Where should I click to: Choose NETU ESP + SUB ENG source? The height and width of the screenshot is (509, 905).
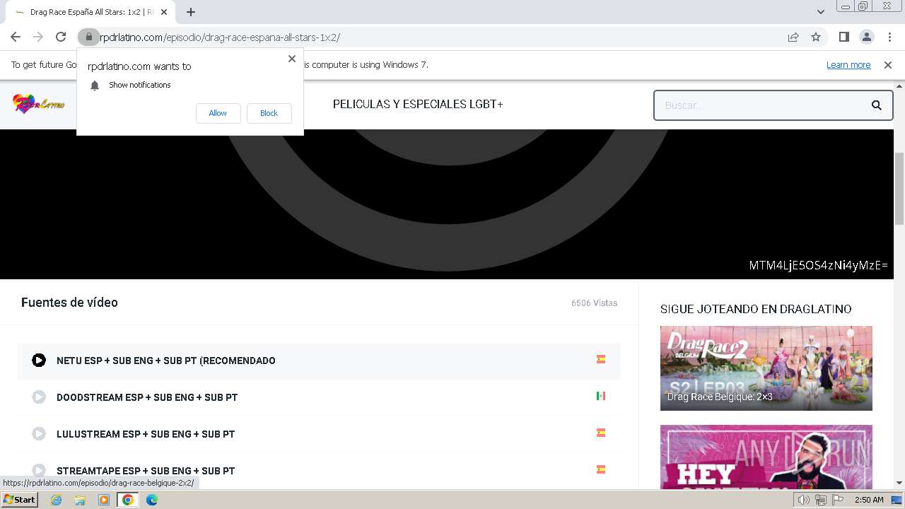tap(319, 361)
